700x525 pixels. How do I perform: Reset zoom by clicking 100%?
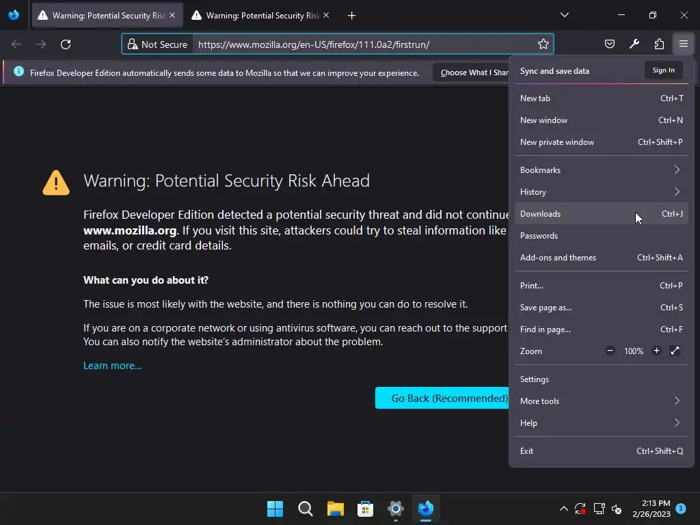(634, 351)
